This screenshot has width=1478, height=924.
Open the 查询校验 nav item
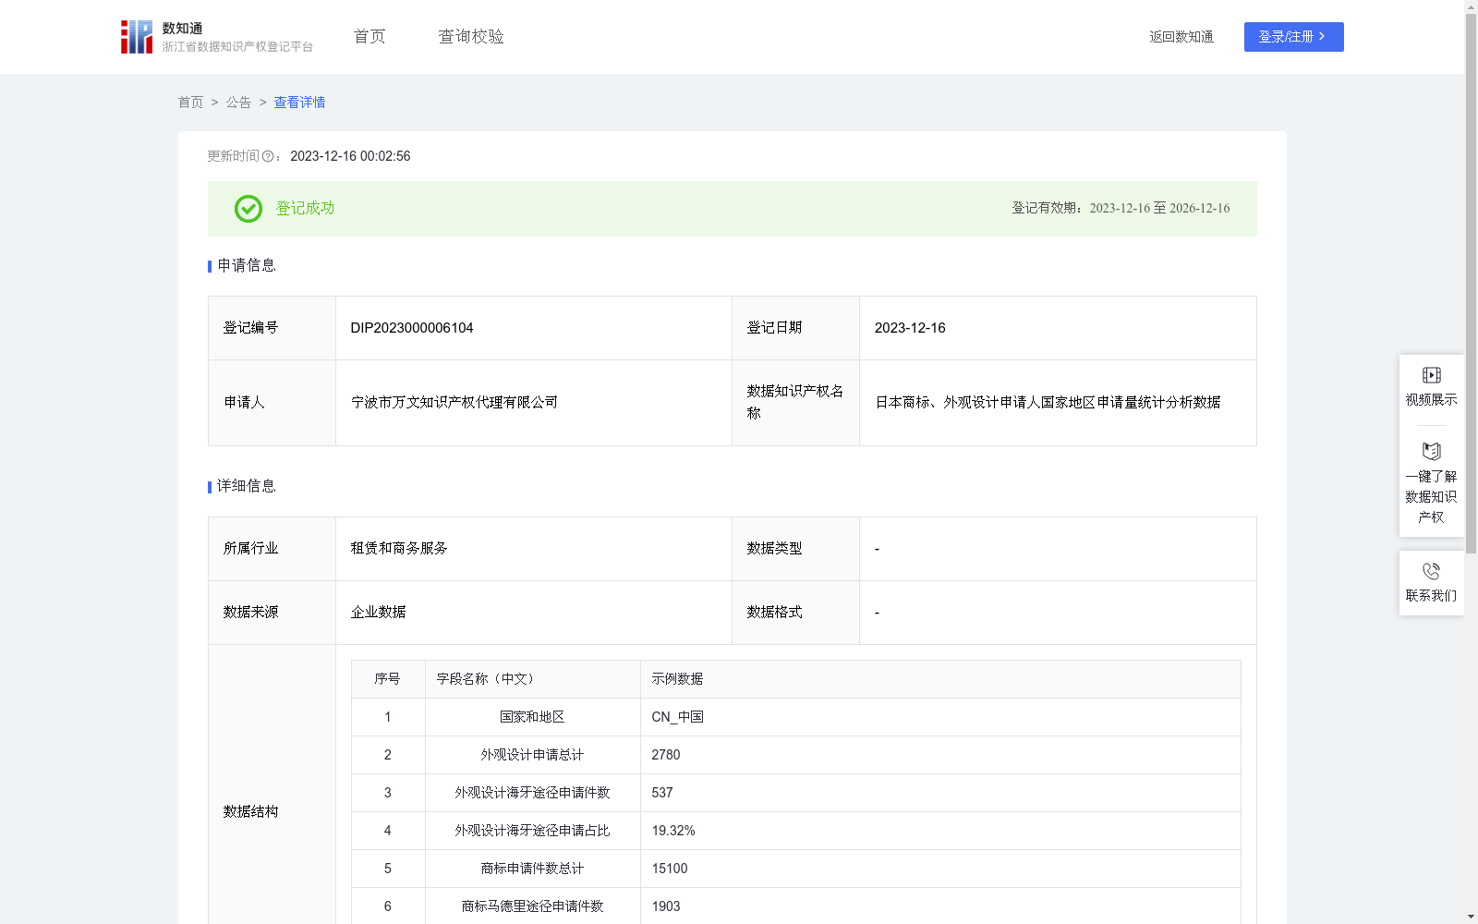click(x=471, y=37)
